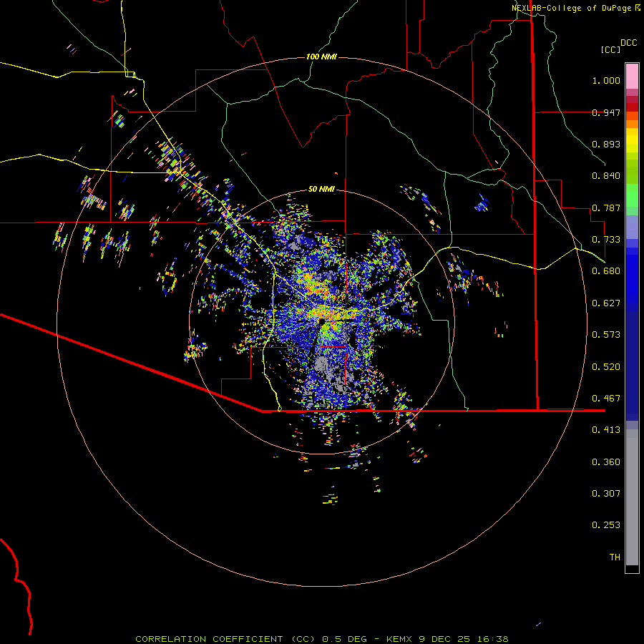Select the 0.520 legend value
The width and height of the screenshot is (644, 644).
click(606, 367)
